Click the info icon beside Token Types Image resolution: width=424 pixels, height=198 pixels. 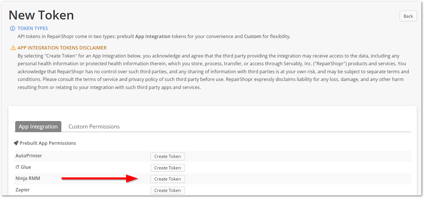(13, 28)
